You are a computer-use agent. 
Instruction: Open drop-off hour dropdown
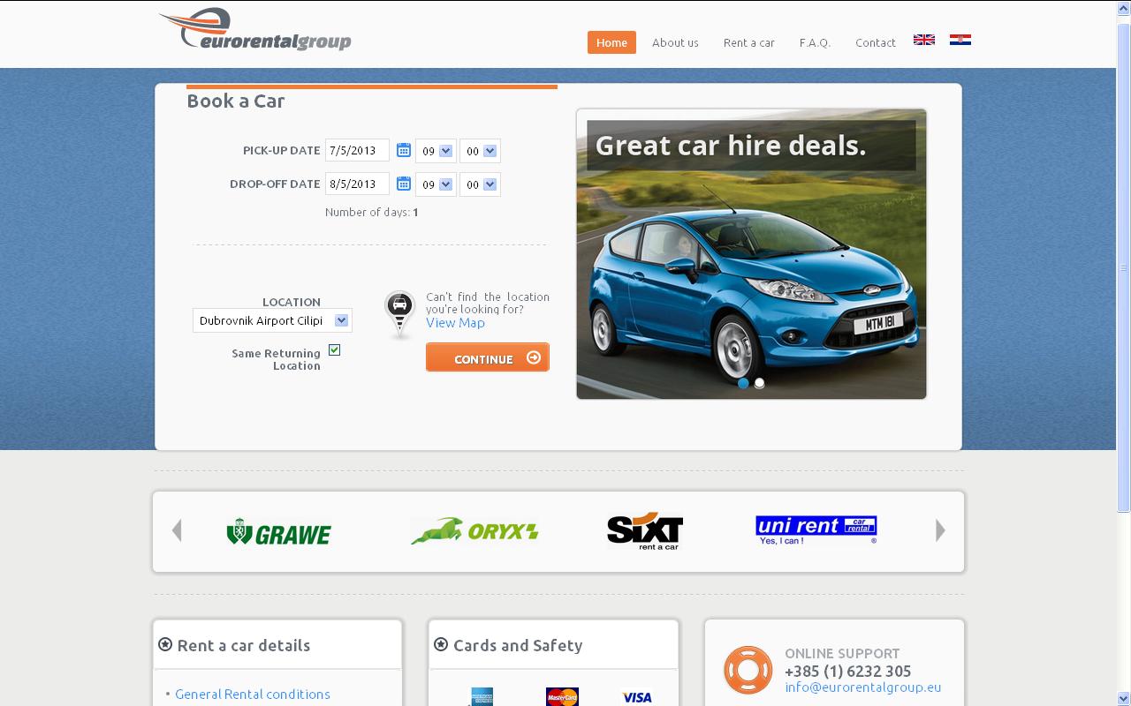pos(436,184)
